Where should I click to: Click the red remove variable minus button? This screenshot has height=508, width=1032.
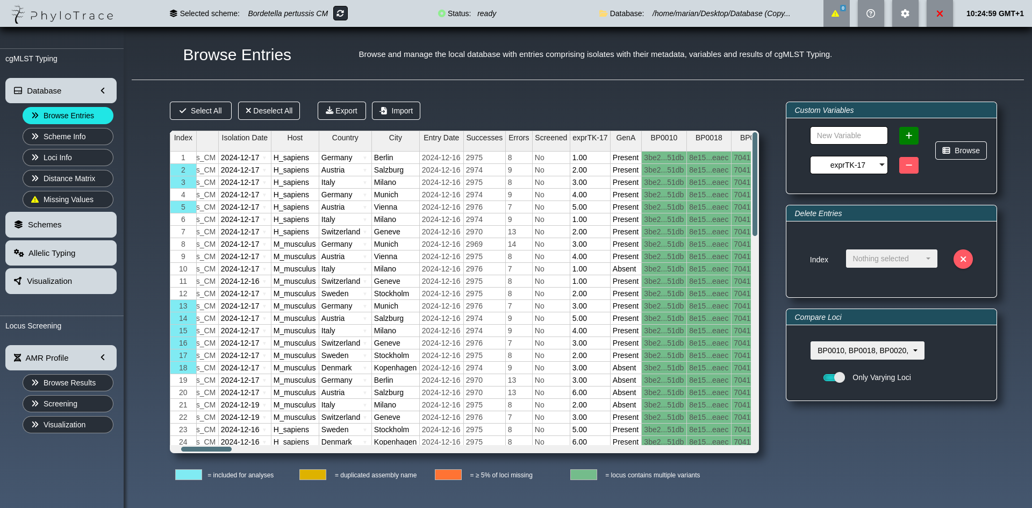coord(908,165)
